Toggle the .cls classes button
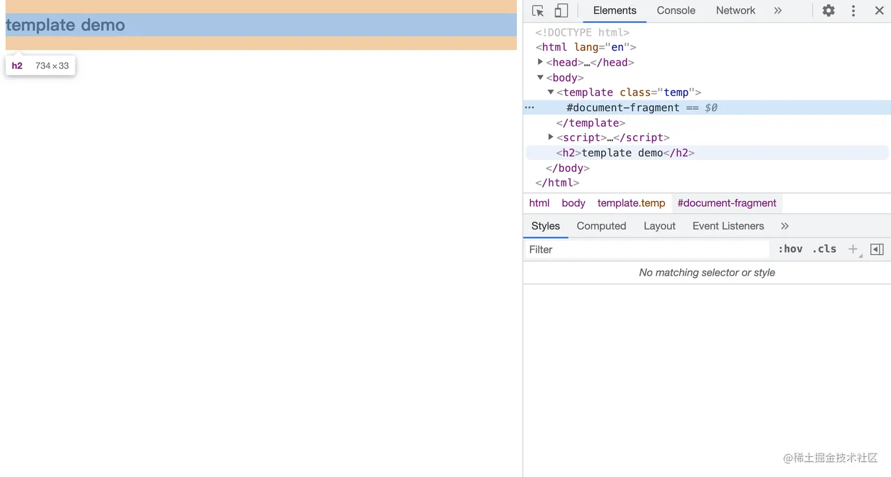Image resolution: width=891 pixels, height=477 pixels. 824,249
